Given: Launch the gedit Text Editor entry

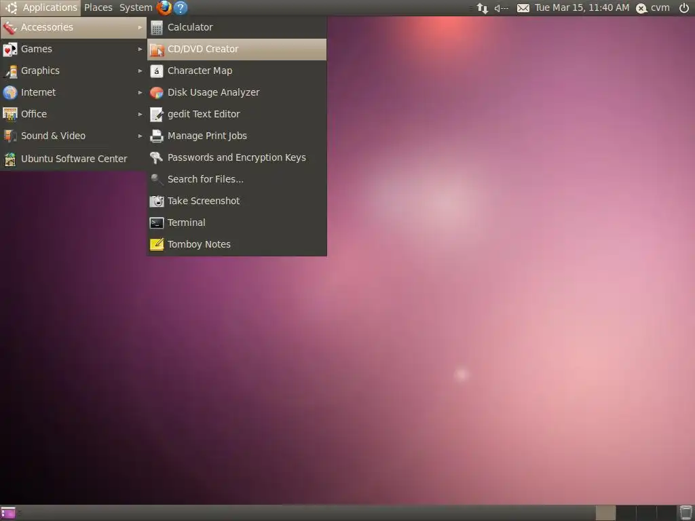Looking at the screenshot, I should (237, 114).
